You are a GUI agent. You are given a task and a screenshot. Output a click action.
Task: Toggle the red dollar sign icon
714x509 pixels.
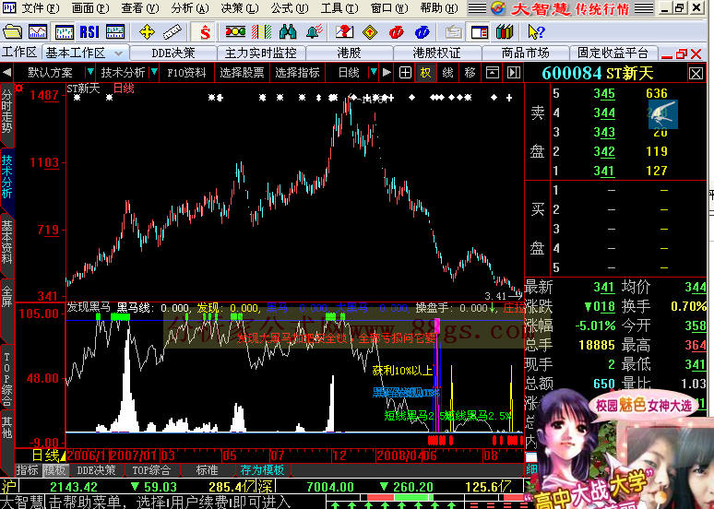205,32
